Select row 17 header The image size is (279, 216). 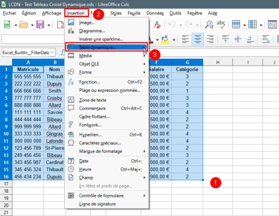point(6,183)
